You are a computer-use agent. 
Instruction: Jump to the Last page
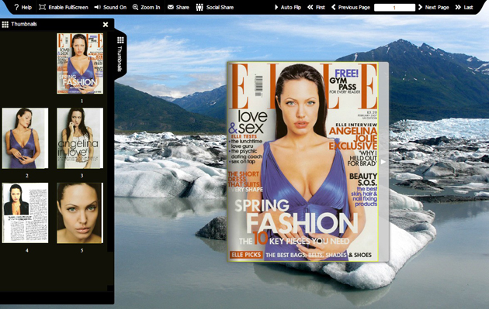[464, 7]
